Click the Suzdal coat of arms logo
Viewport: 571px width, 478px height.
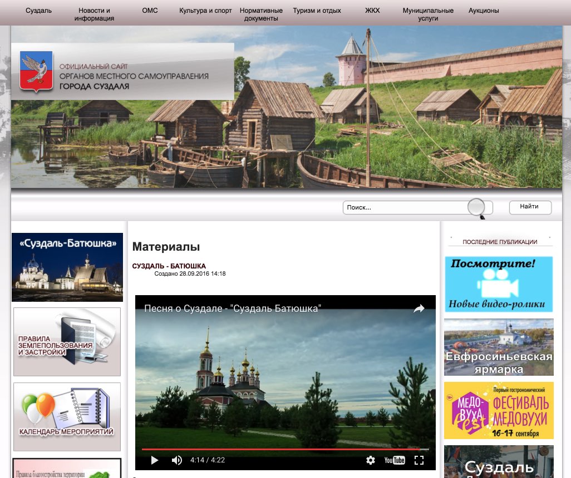(36, 72)
